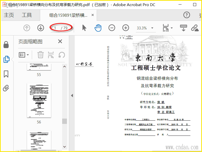Select page 55 thumbnail
The width and height of the screenshot is (202, 152).
[x=39, y=67]
